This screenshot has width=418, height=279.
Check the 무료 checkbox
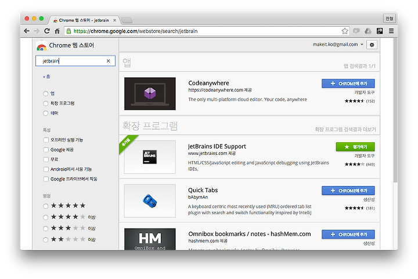[x=46, y=160]
